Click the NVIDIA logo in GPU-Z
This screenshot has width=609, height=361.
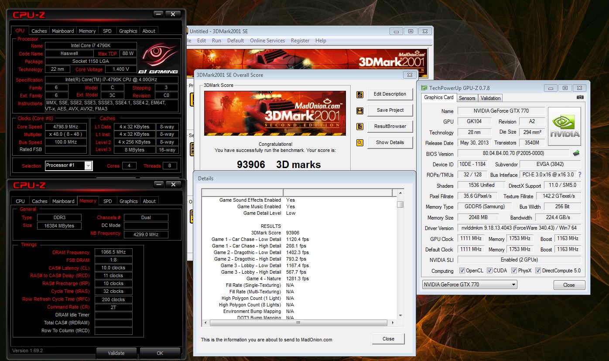click(565, 127)
